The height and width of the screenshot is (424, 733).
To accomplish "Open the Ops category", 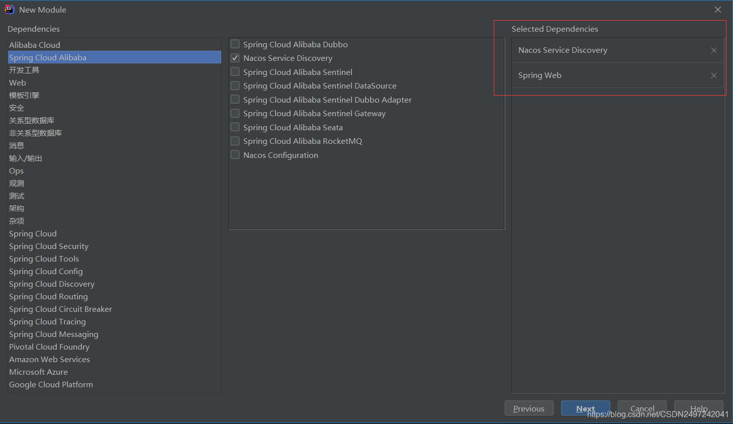I will coord(115,171).
